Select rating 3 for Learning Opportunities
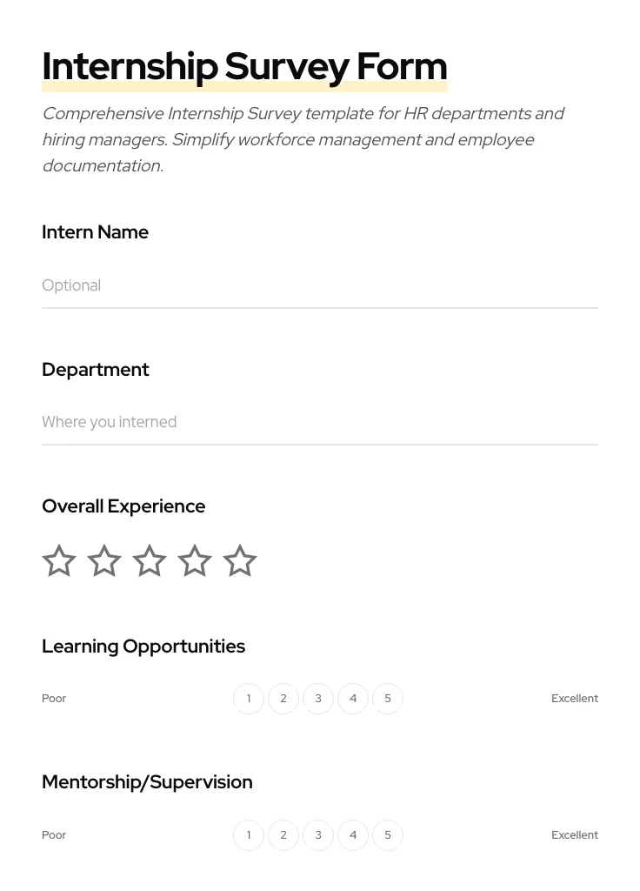 [318, 698]
